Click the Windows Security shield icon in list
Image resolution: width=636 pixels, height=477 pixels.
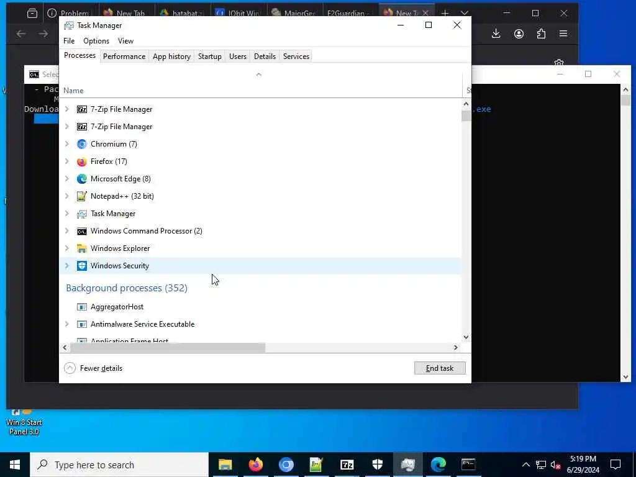tap(82, 266)
